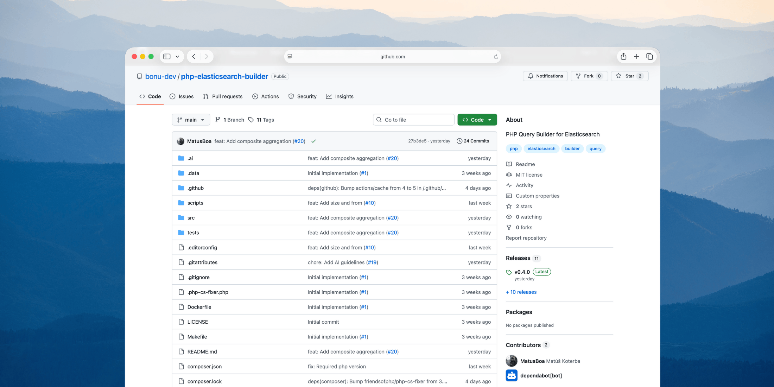Star the repository
Viewport: 774px width, 387px height.
click(x=629, y=76)
